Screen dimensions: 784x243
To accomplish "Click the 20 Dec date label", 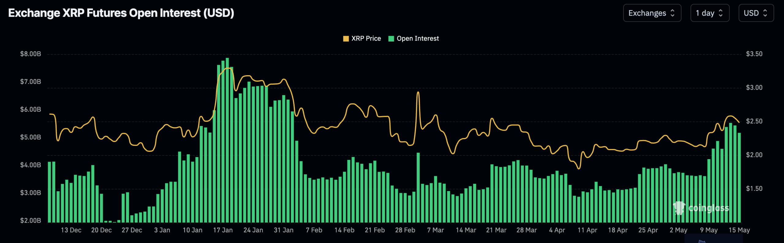I will (101, 230).
